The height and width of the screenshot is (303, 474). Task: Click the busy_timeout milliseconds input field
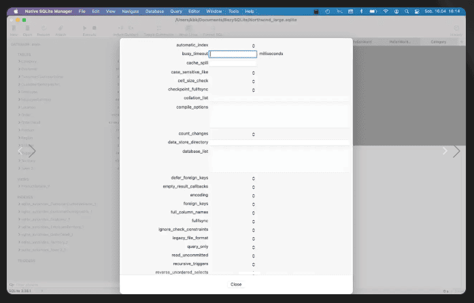[233, 54]
